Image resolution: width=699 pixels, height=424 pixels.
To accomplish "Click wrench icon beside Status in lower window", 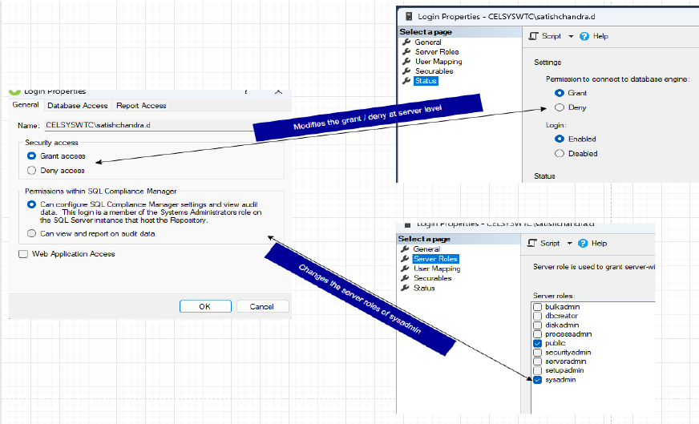I will [405, 288].
